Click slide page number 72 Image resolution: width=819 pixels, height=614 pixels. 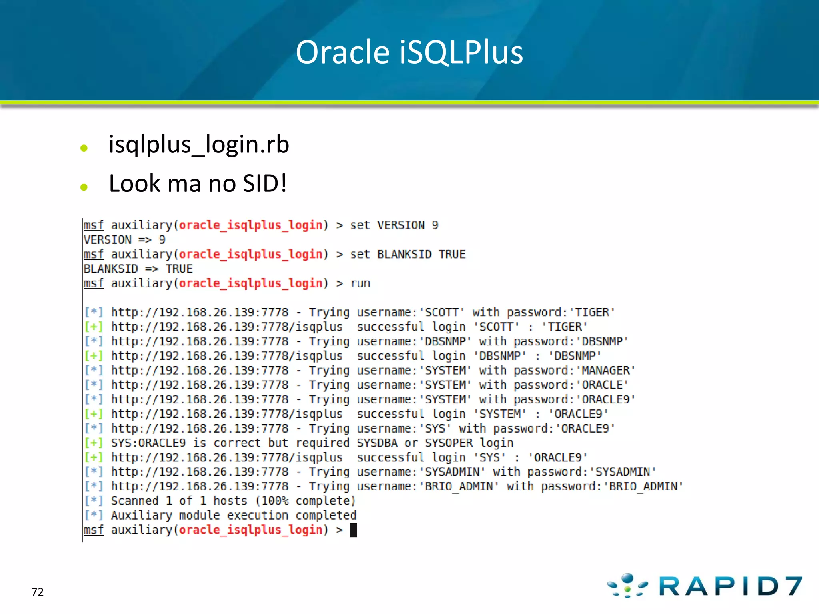(x=38, y=592)
